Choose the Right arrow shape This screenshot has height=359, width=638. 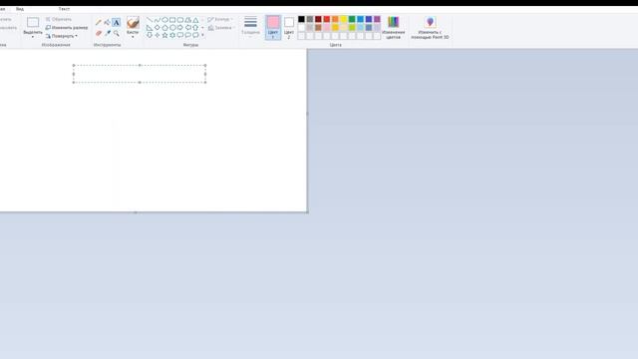coord(180,27)
